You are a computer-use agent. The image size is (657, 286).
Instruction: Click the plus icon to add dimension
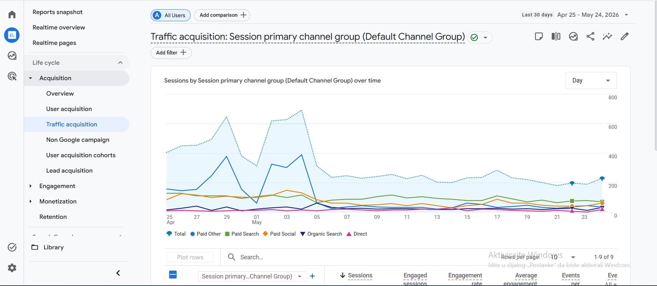312,276
